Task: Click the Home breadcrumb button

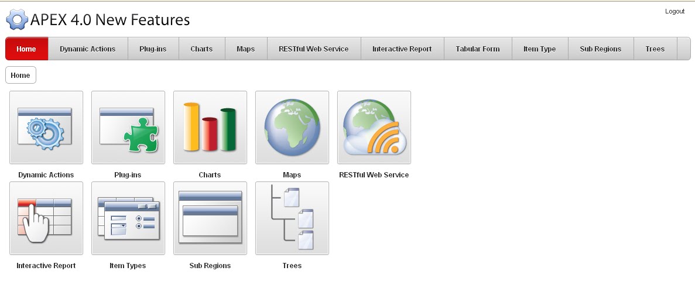Action: pyautogui.click(x=20, y=75)
